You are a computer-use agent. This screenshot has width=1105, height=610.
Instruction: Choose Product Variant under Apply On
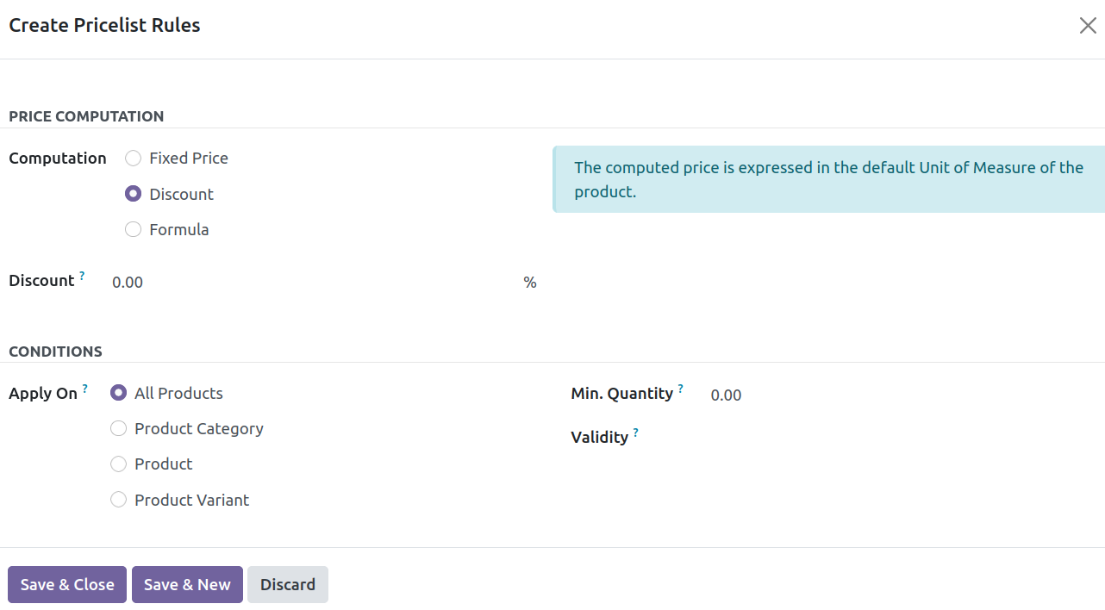click(x=119, y=500)
